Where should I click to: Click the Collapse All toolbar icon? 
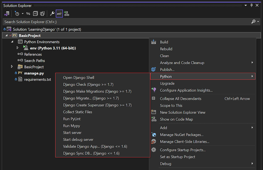(35, 14)
